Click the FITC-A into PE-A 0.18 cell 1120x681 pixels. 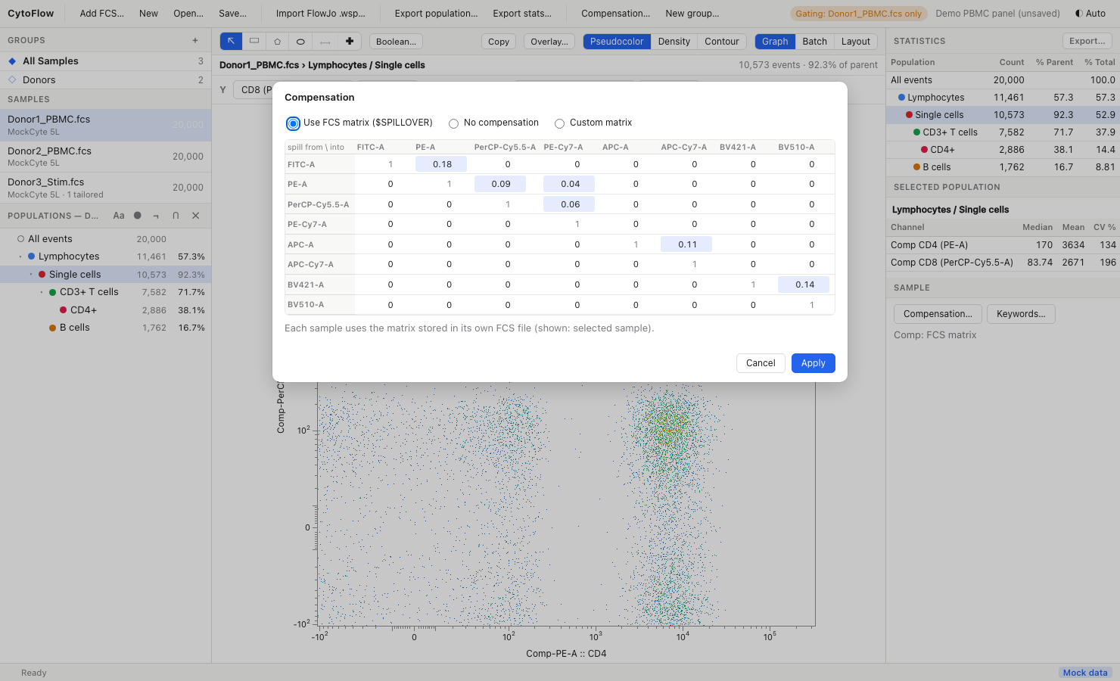(x=441, y=164)
